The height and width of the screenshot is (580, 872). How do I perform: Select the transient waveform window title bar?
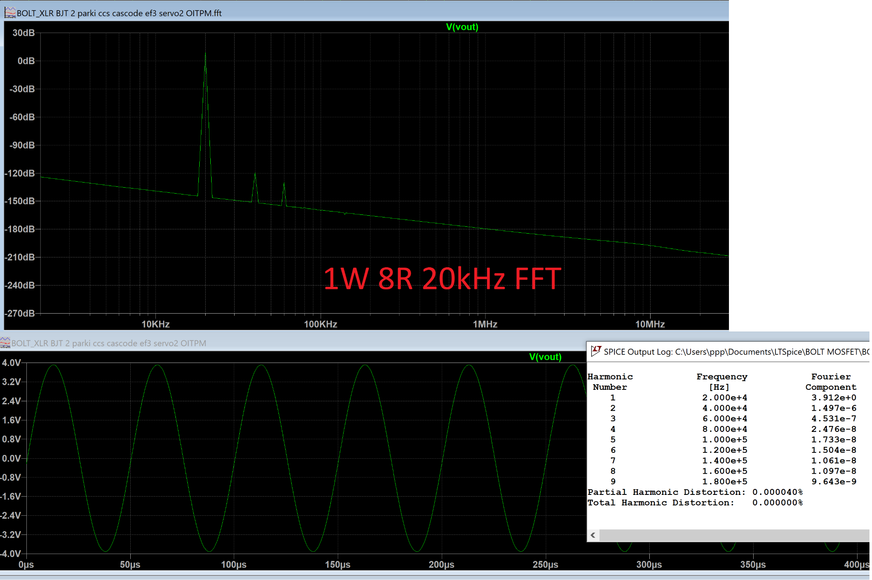pos(293,343)
